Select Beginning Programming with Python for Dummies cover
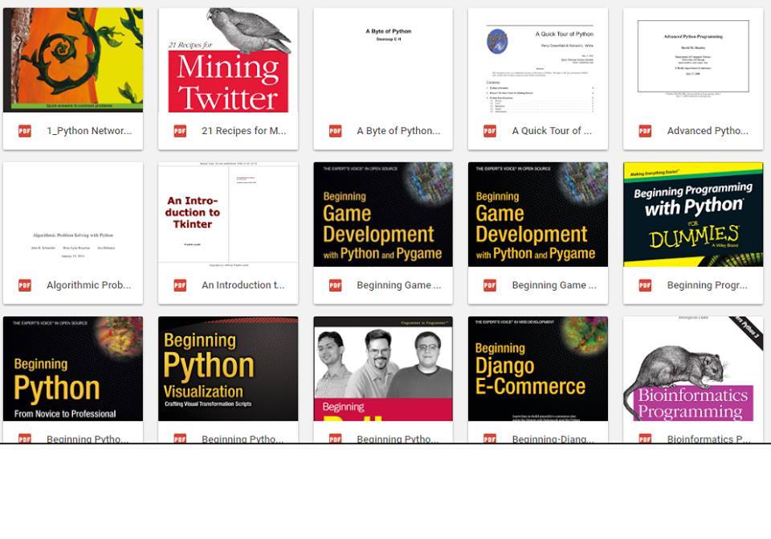Viewport: 771px width, 539px height. pyautogui.click(x=693, y=214)
